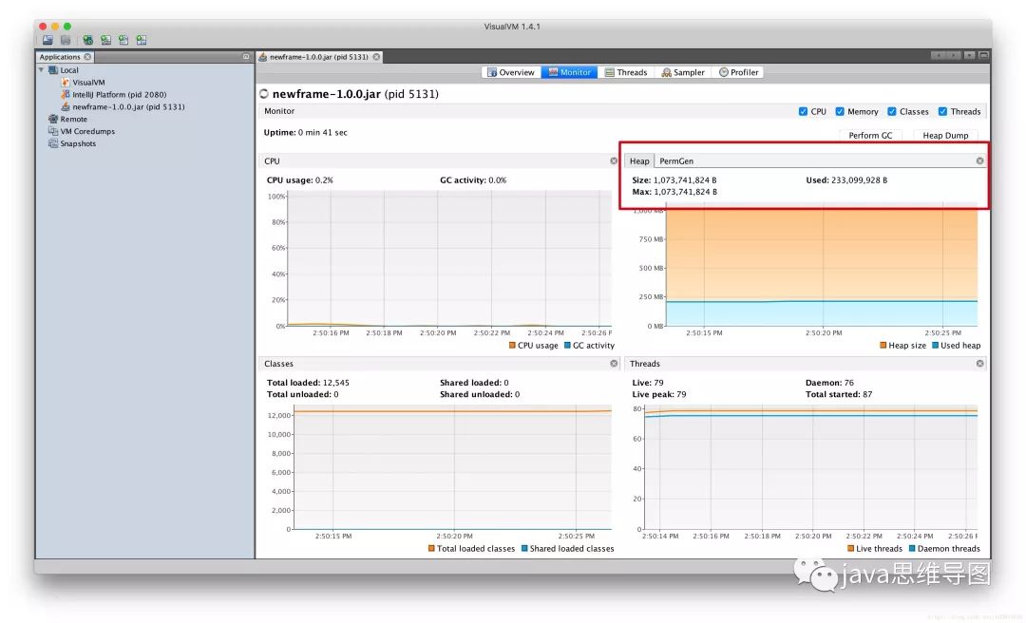Click the VM Coredumps icon in tree
This screenshot has height=623, width=1026.
(53, 131)
